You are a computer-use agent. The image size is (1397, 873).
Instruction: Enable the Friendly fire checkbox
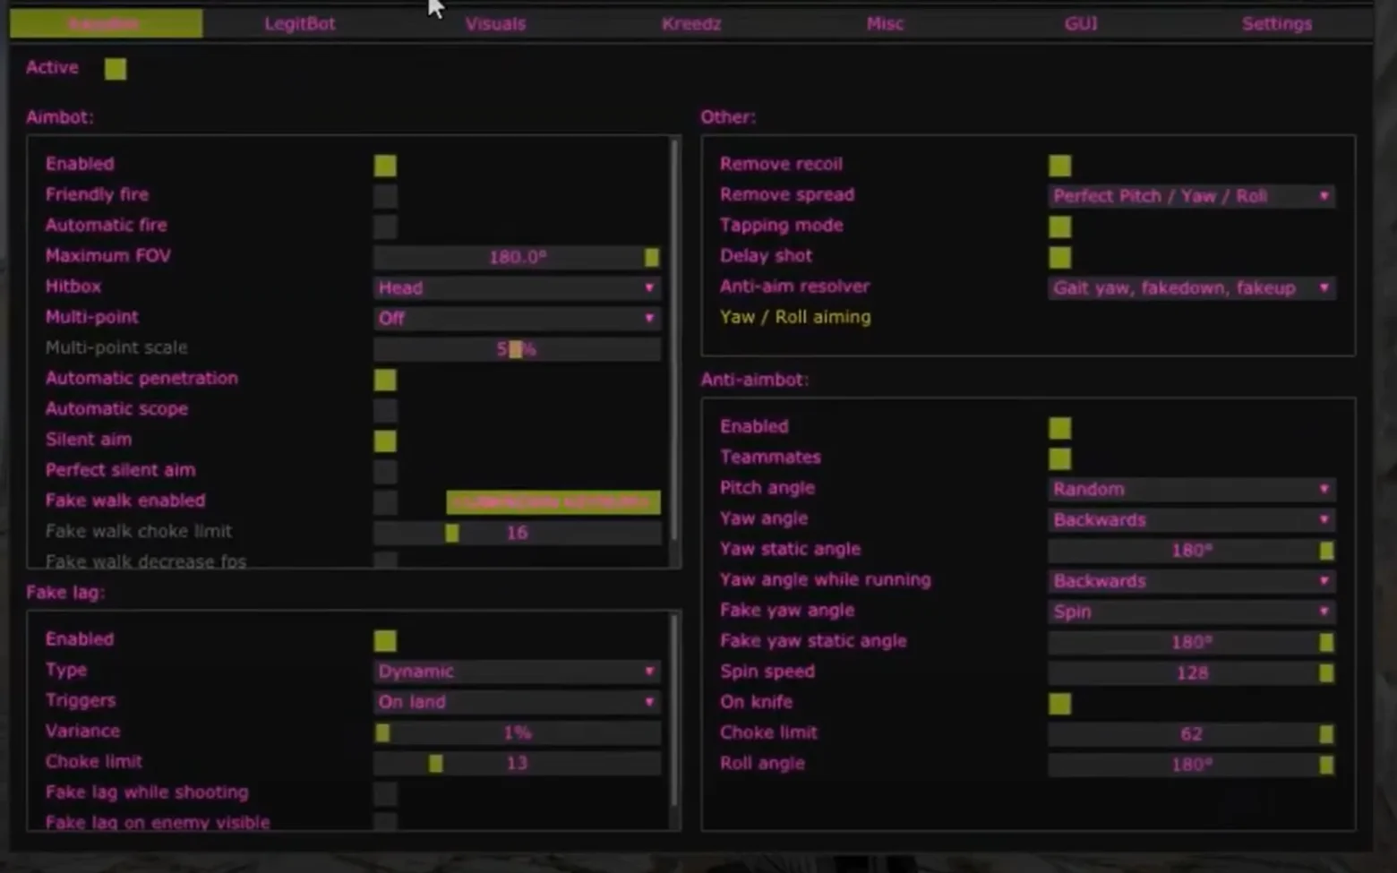tap(385, 196)
